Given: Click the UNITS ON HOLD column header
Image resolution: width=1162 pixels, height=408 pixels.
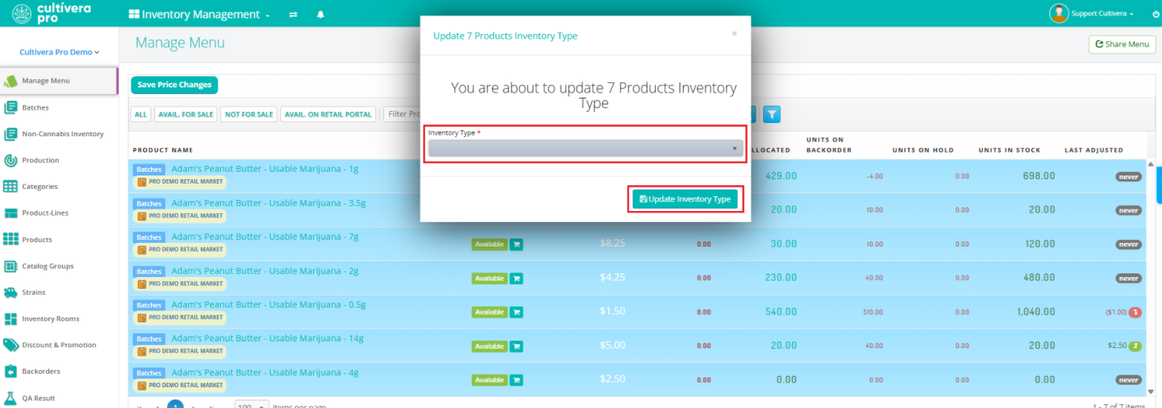Looking at the screenshot, I should click(922, 150).
